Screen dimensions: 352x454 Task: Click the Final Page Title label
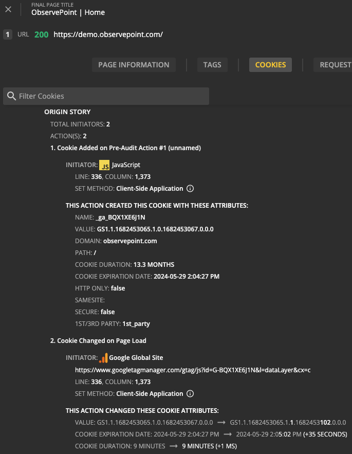[x=52, y=5]
